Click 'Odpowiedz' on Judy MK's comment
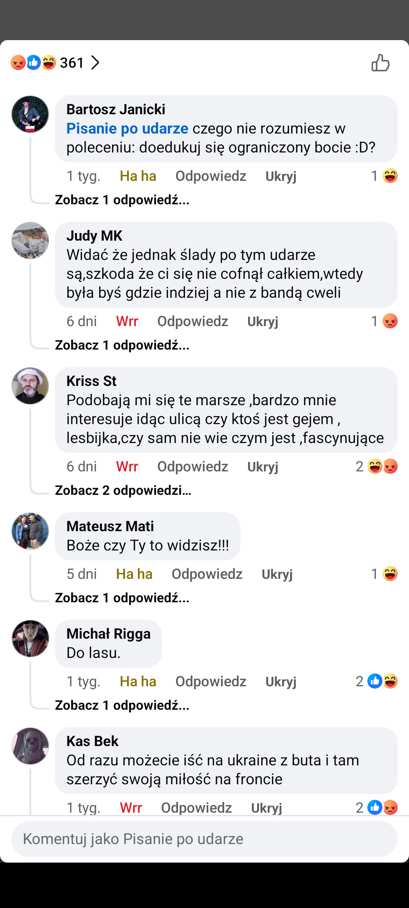The width and height of the screenshot is (409, 908). pyautogui.click(x=192, y=322)
